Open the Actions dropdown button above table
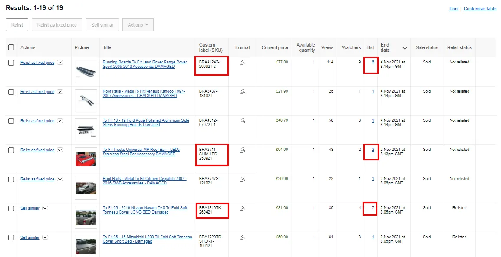 (138, 25)
